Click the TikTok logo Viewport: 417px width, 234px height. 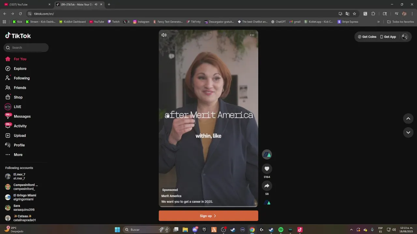point(18,36)
